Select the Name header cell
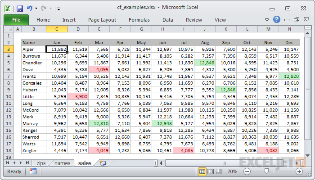Viewport: 315px width, 180px height. 34,42
